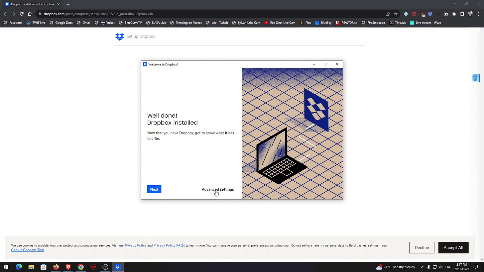Open the 1Password extension icon
Image resolution: width=484 pixels, height=272 pixels.
(406, 14)
